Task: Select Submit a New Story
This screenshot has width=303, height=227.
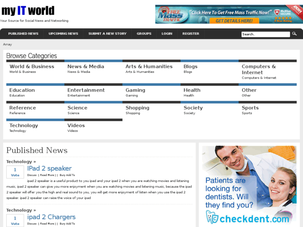Action: click(108, 34)
